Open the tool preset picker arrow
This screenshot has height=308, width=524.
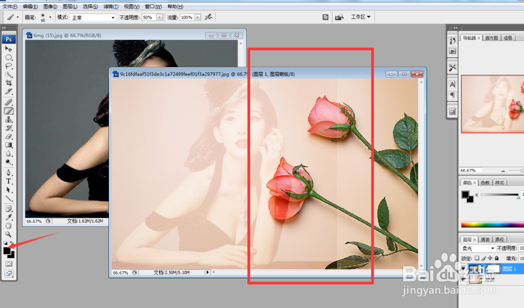(17, 17)
